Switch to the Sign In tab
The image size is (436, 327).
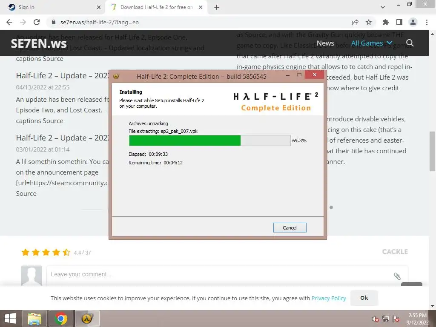coord(53,7)
